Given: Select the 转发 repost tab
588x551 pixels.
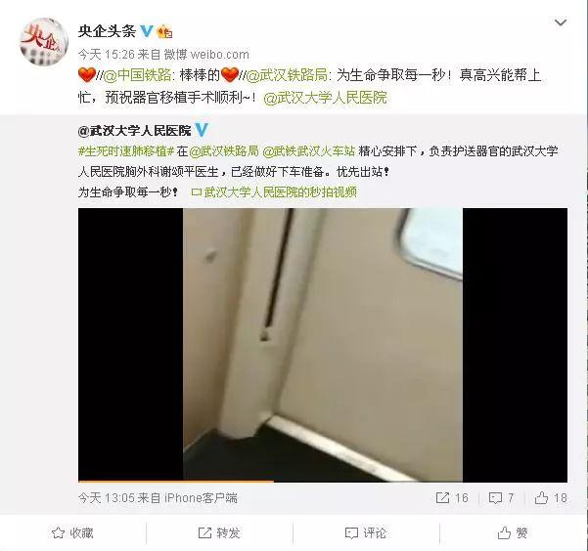Looking at the screenshot, I should (219, 532).
